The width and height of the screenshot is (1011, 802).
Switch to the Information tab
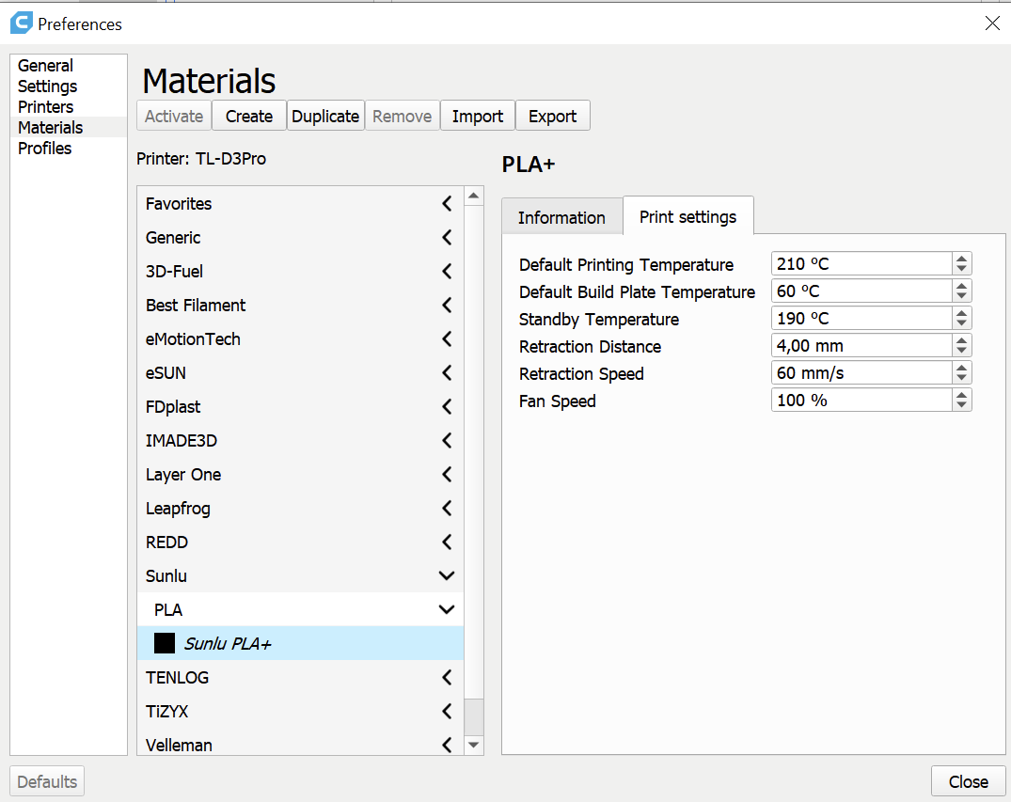(x=561, y=217)
